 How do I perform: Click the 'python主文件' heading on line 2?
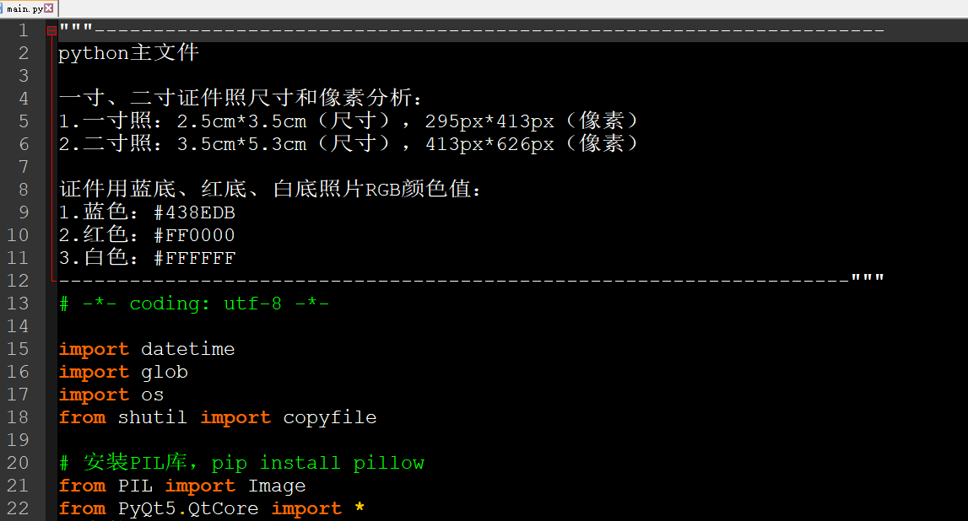[128, 53]
